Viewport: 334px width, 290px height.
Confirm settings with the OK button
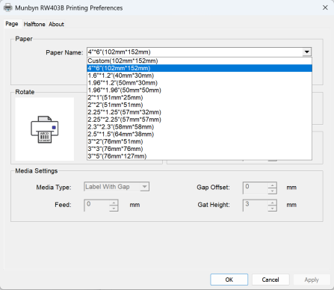[229, 280]
